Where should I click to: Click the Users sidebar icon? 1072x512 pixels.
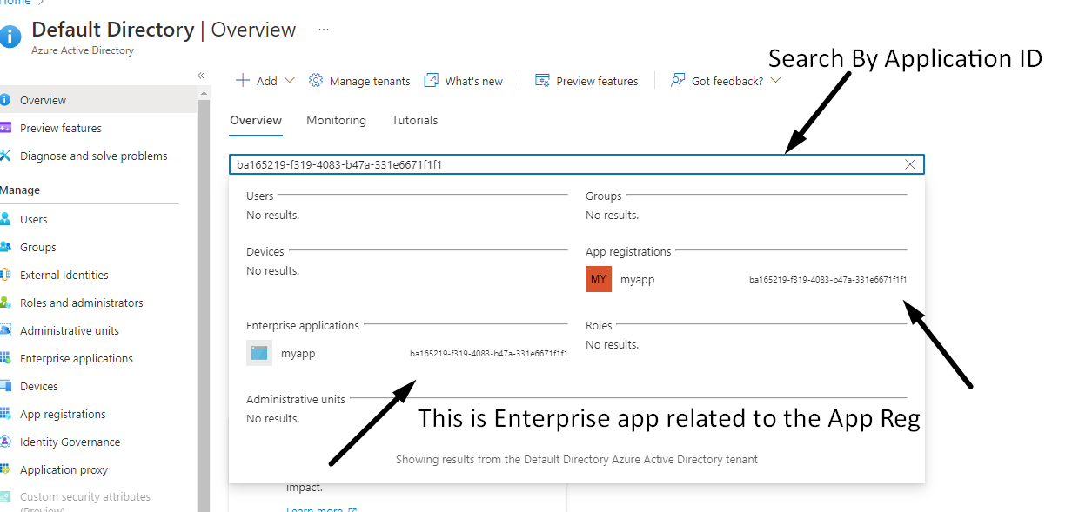pyautogui.click(x=5, y=219)
